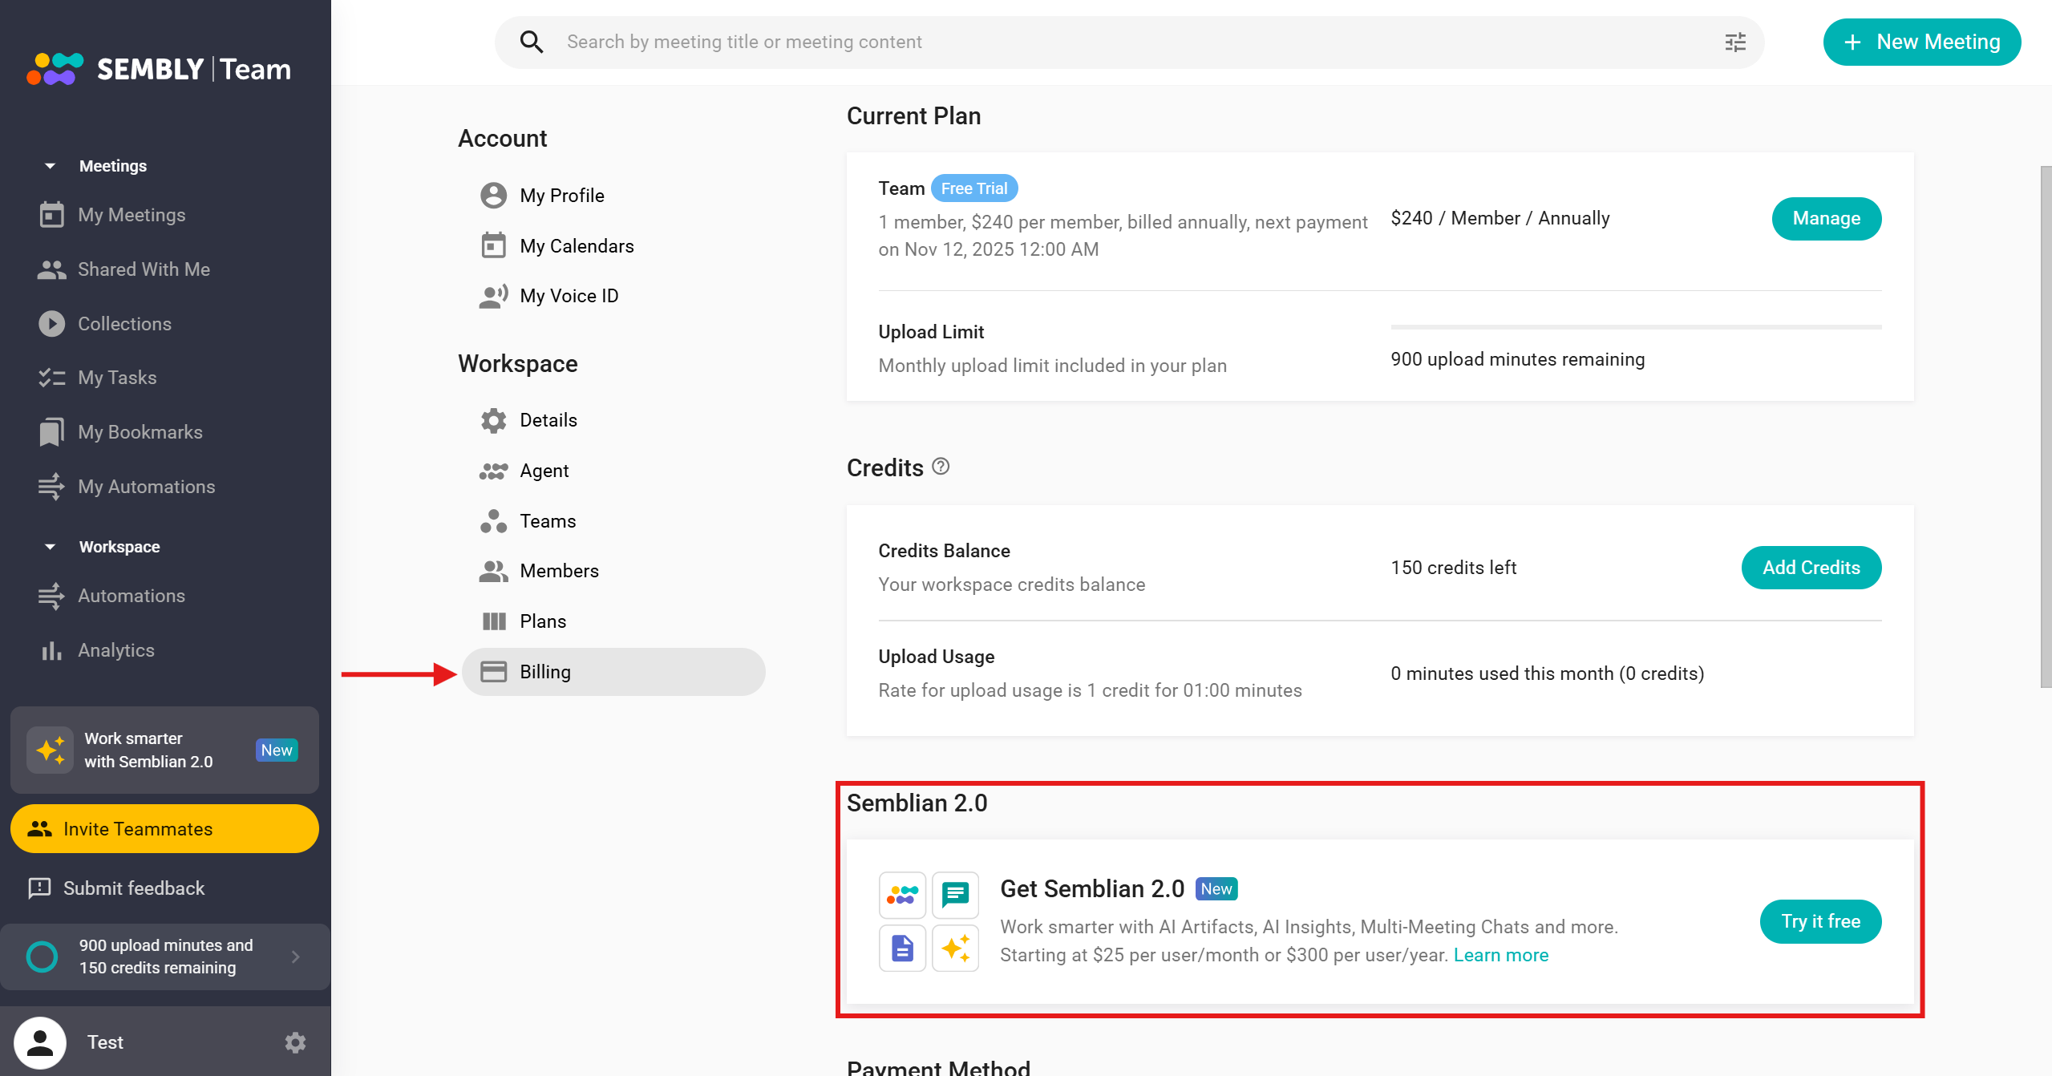Open My Bookmarks page
Viewport: 2052px width, 1076px height.
(x=140, y=432)
